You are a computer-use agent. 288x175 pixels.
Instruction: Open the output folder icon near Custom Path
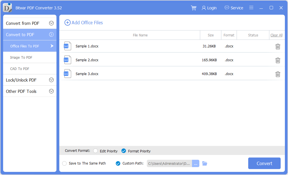pyautogui.click(x=204, y=163)
